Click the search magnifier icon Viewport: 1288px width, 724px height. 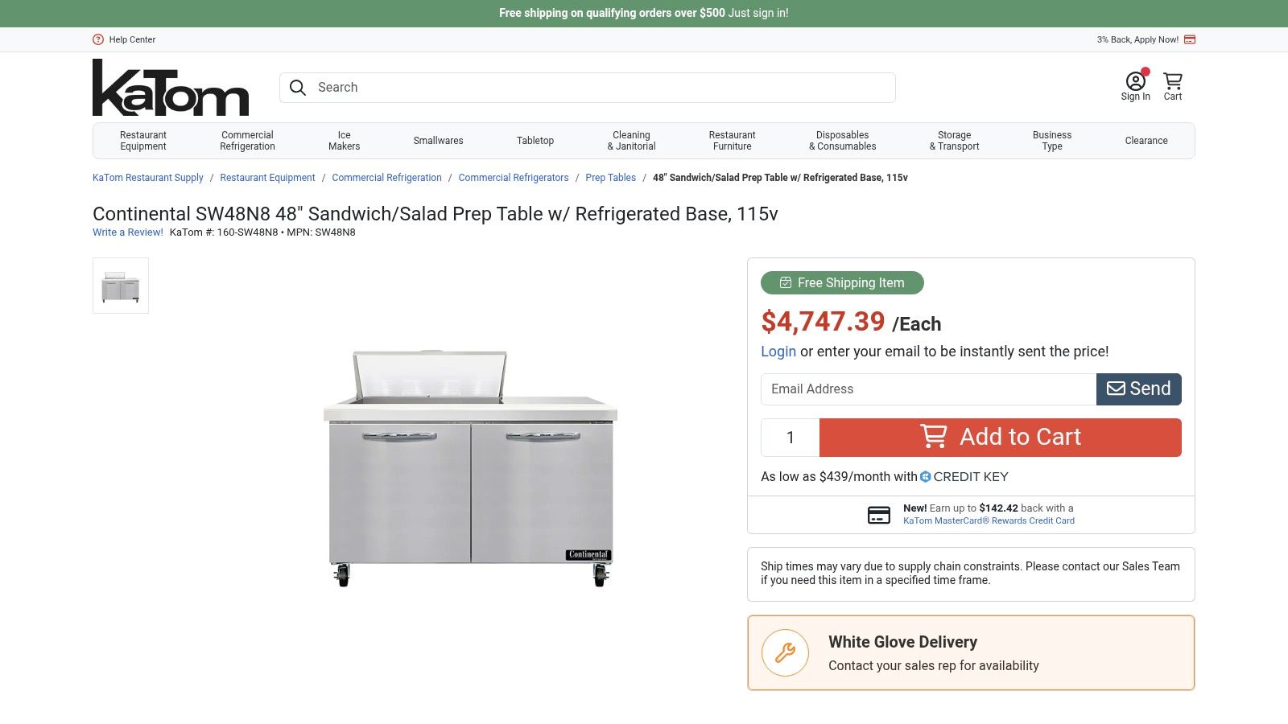click(298, 88)
